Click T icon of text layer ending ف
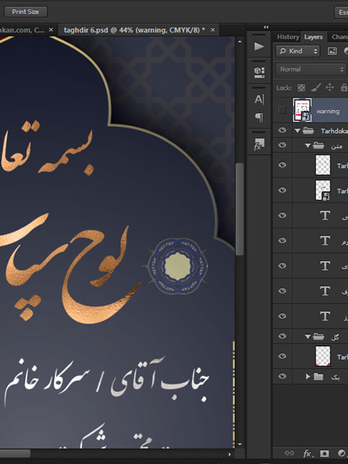 326,291
